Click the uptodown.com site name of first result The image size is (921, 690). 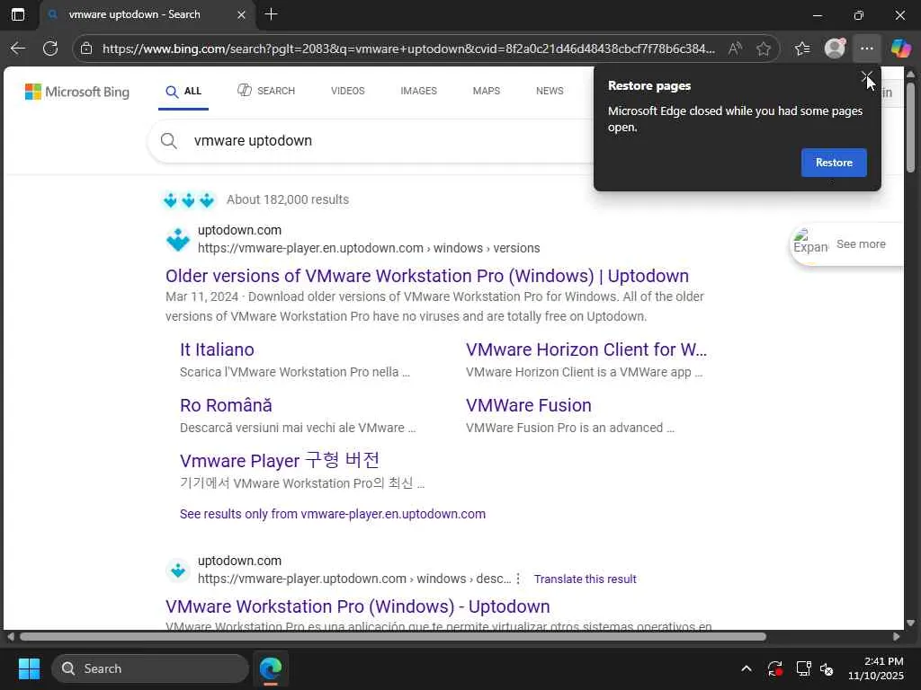239,230
